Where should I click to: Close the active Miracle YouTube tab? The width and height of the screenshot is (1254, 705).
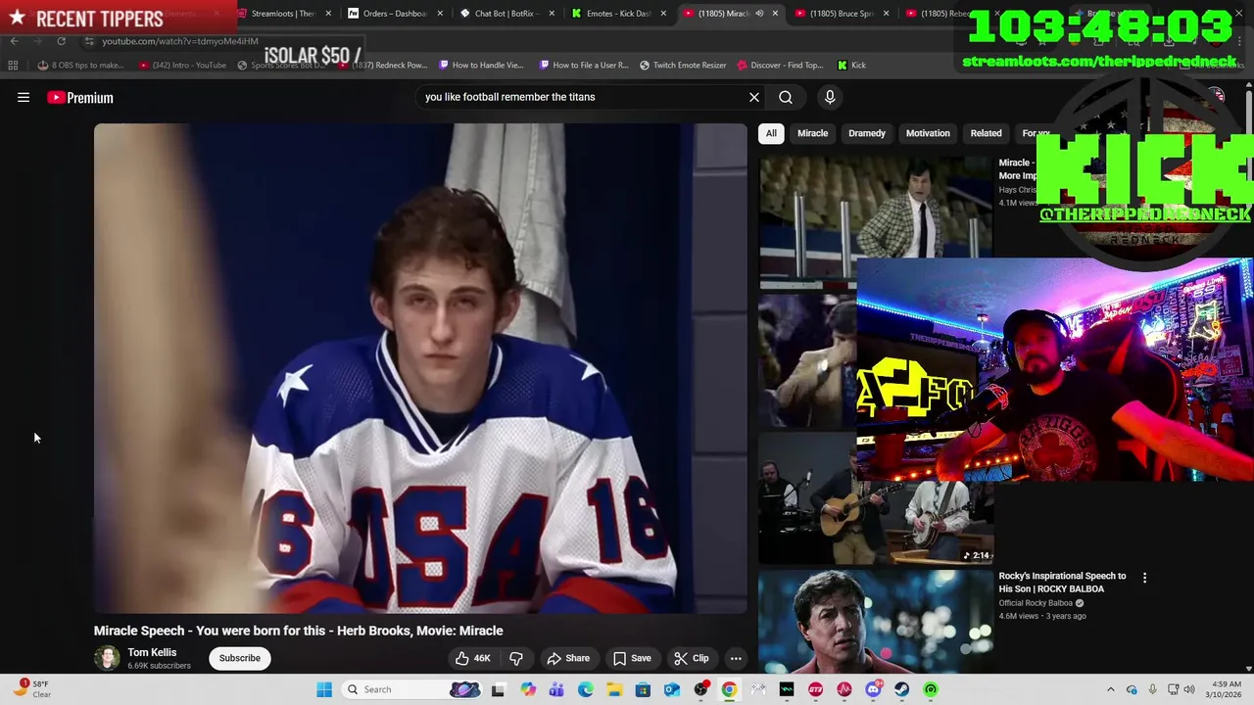click(x=775, y=14)
